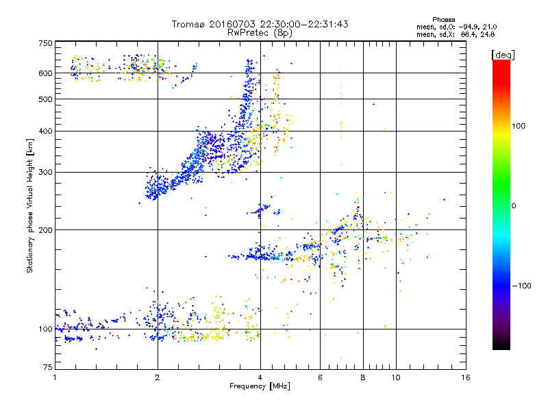
Task: Click the x-axis tick label '1'
Action: [x=55, y=377]
